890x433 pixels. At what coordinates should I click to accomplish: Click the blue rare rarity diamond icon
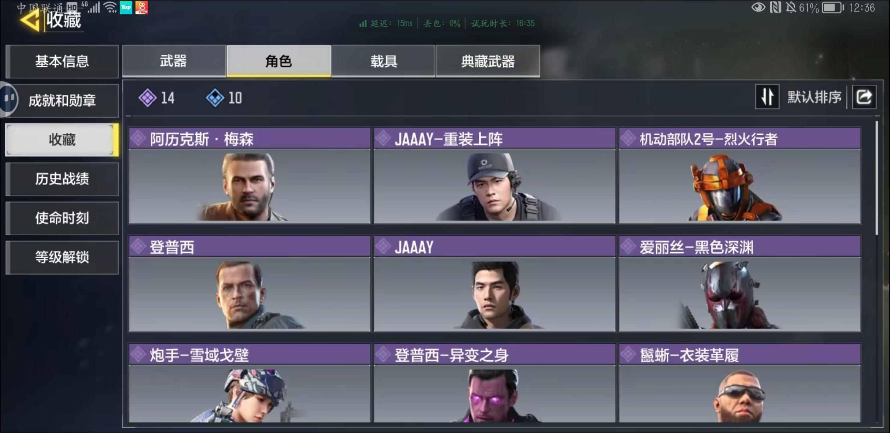point(215,98)
